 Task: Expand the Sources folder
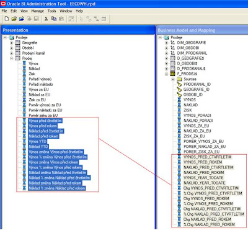(173, 79)
